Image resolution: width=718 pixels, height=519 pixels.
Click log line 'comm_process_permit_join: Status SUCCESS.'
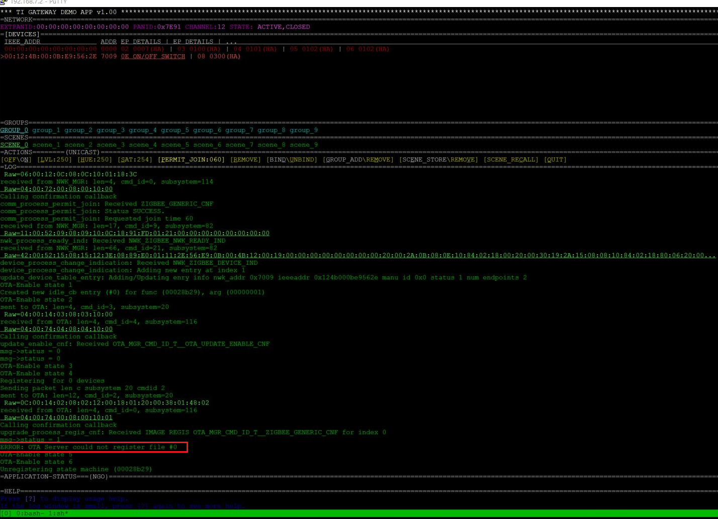pos(82,211)
